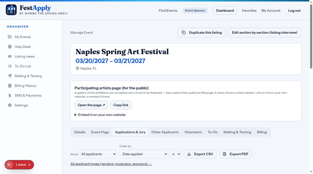Open the sort direction arrow dropdown
The width and height of the screenshot is (313, 174).
pos(175,154)
